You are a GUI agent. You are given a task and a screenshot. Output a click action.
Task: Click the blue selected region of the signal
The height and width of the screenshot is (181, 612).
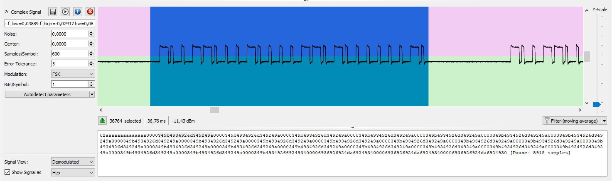coord(289,56)
